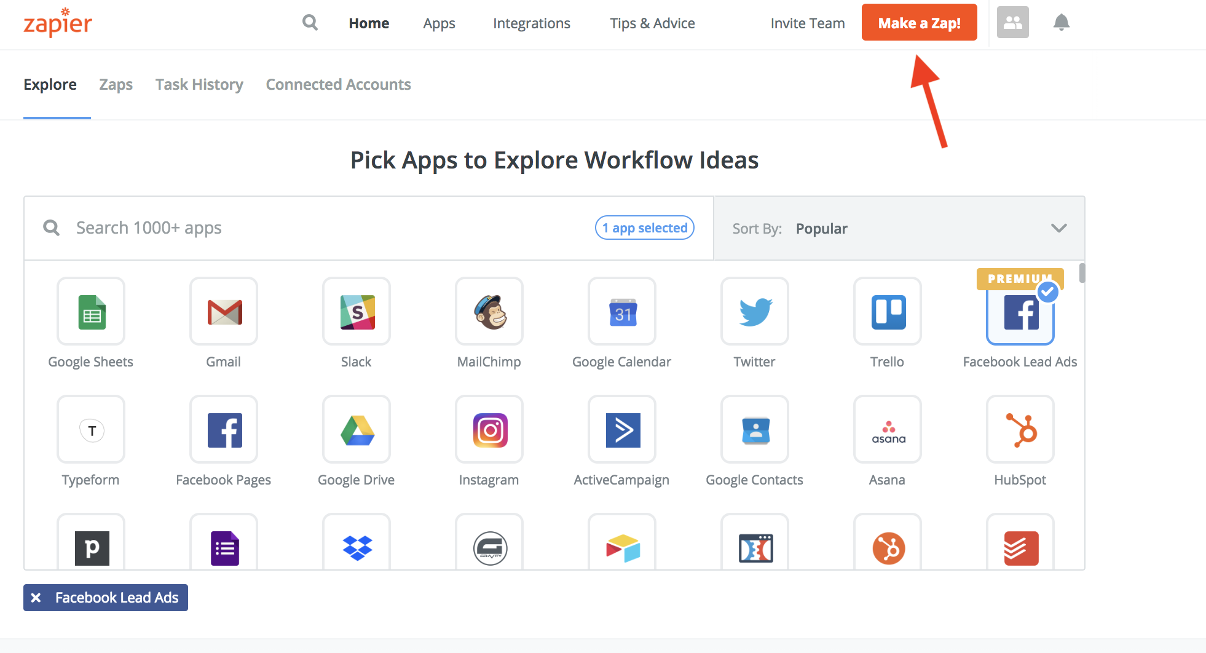Viewport: 1206px width, 653px height.
Task: Select the Dropbox app icon
Action: point(357,542)
